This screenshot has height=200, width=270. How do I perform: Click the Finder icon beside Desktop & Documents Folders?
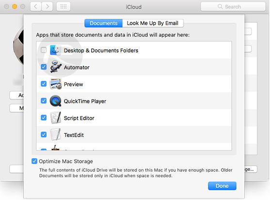point(55,50)
